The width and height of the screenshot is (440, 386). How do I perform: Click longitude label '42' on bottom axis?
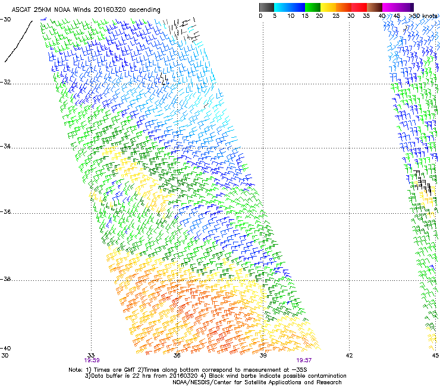coord(349,355)
